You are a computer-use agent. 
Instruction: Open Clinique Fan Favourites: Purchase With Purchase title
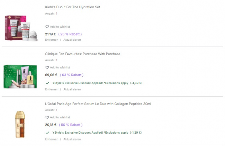click(83, 54)
